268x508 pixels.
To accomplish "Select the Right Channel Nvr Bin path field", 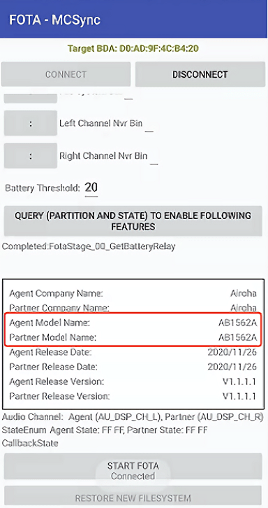I will click(154, 157).
